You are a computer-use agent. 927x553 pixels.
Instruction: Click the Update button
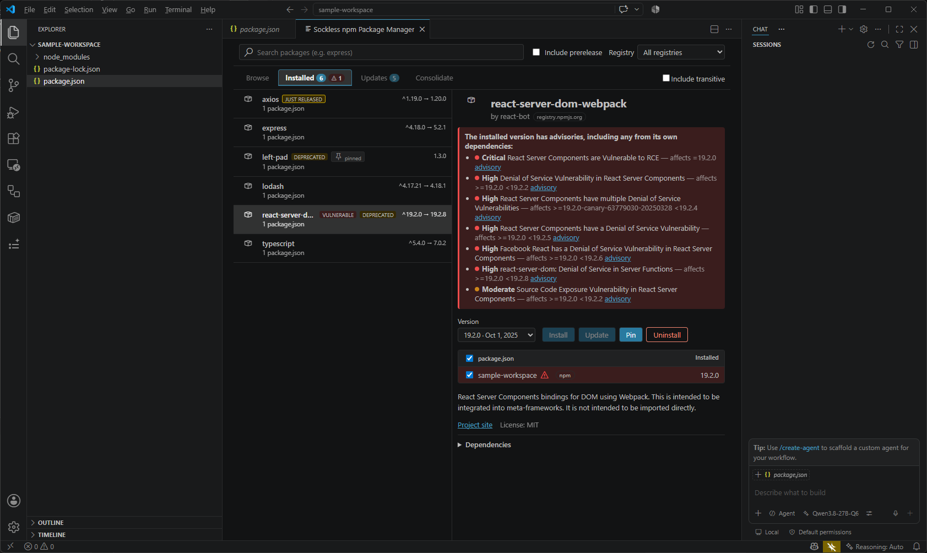pos(597,335)
